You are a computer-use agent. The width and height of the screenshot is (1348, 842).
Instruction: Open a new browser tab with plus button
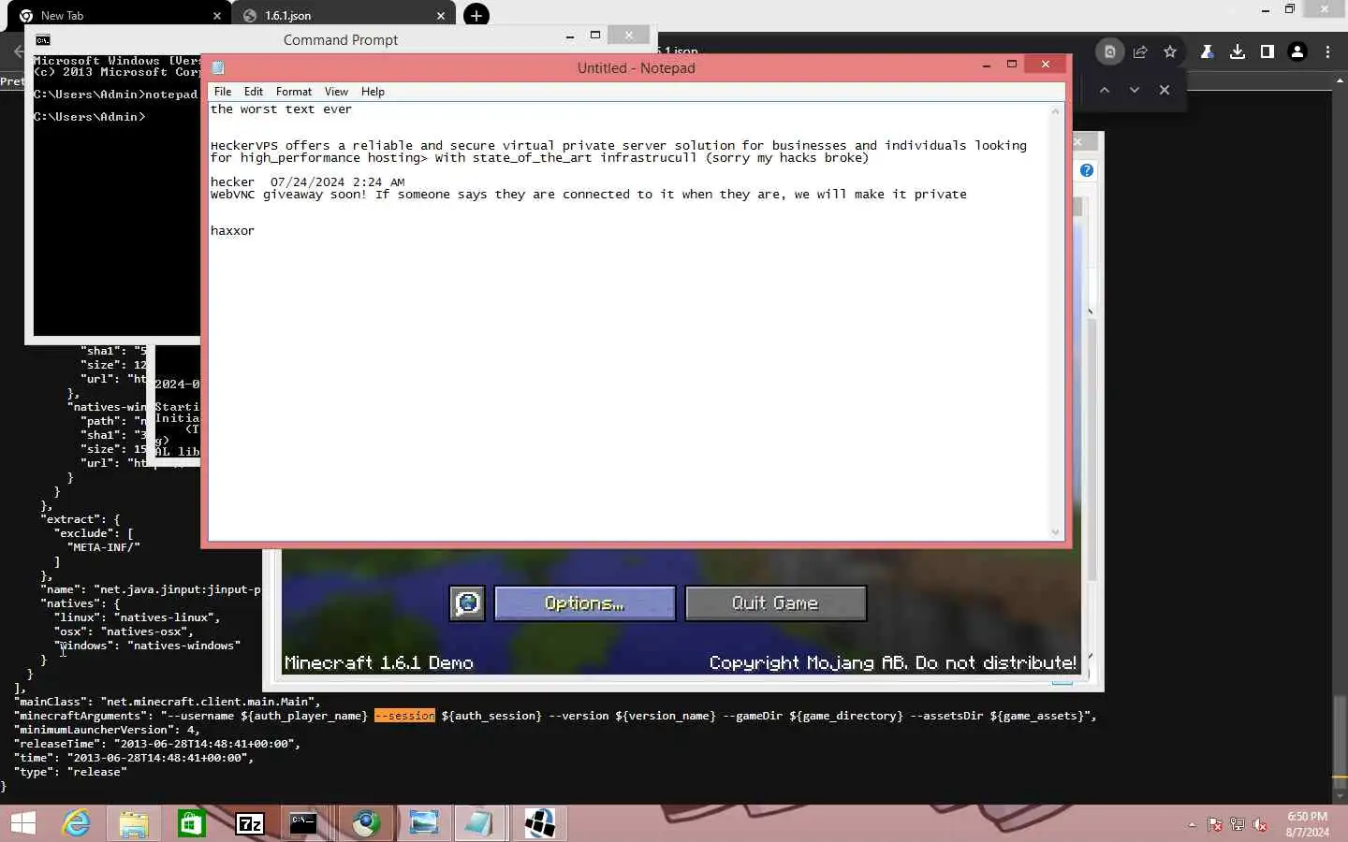point(476,15)
